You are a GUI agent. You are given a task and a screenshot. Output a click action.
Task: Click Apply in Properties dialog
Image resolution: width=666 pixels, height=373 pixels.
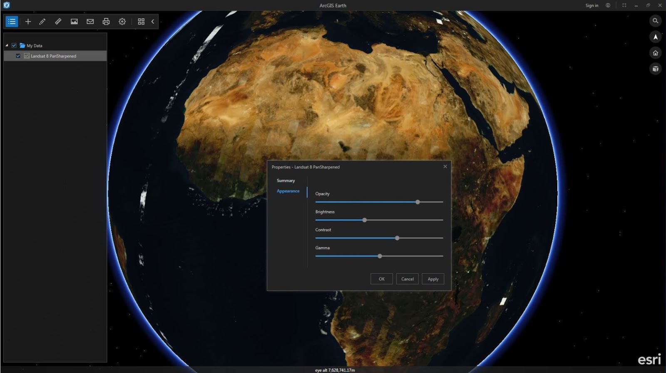433,279
